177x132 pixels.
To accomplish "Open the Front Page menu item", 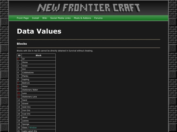I will [23, 18].
